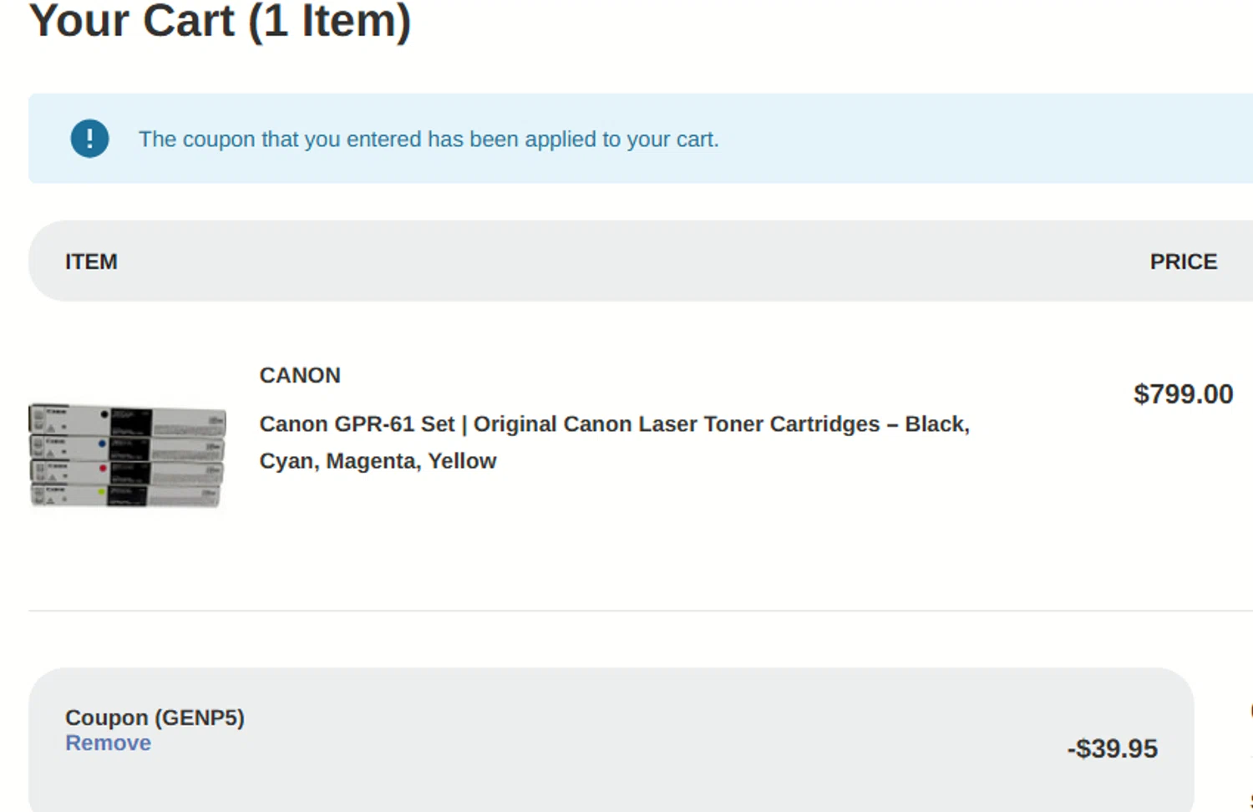
Task: Click the black toner cartridge in the image
Action: coord(127,419)
